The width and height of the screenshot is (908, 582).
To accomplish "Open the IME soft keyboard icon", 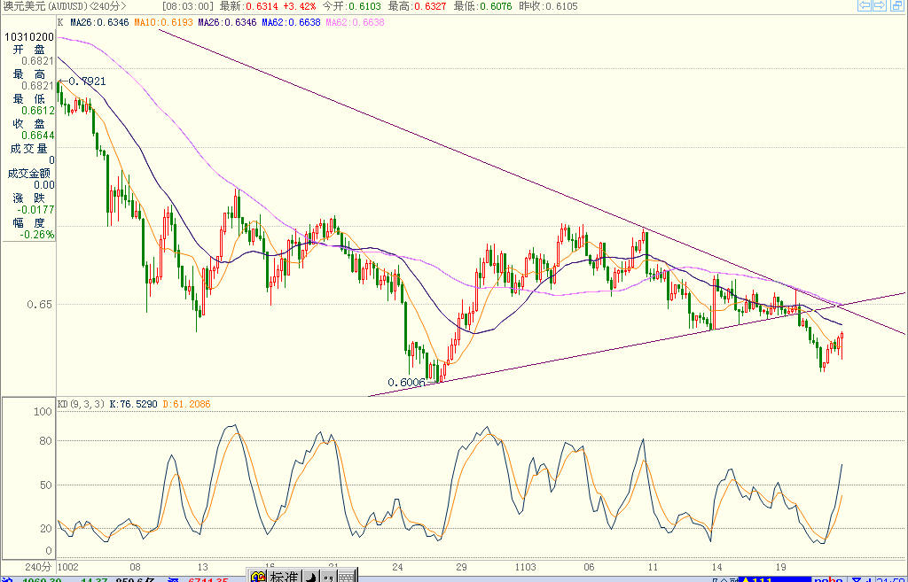I will tap(346, 576).
